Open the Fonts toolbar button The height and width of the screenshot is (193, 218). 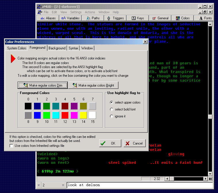204,18
